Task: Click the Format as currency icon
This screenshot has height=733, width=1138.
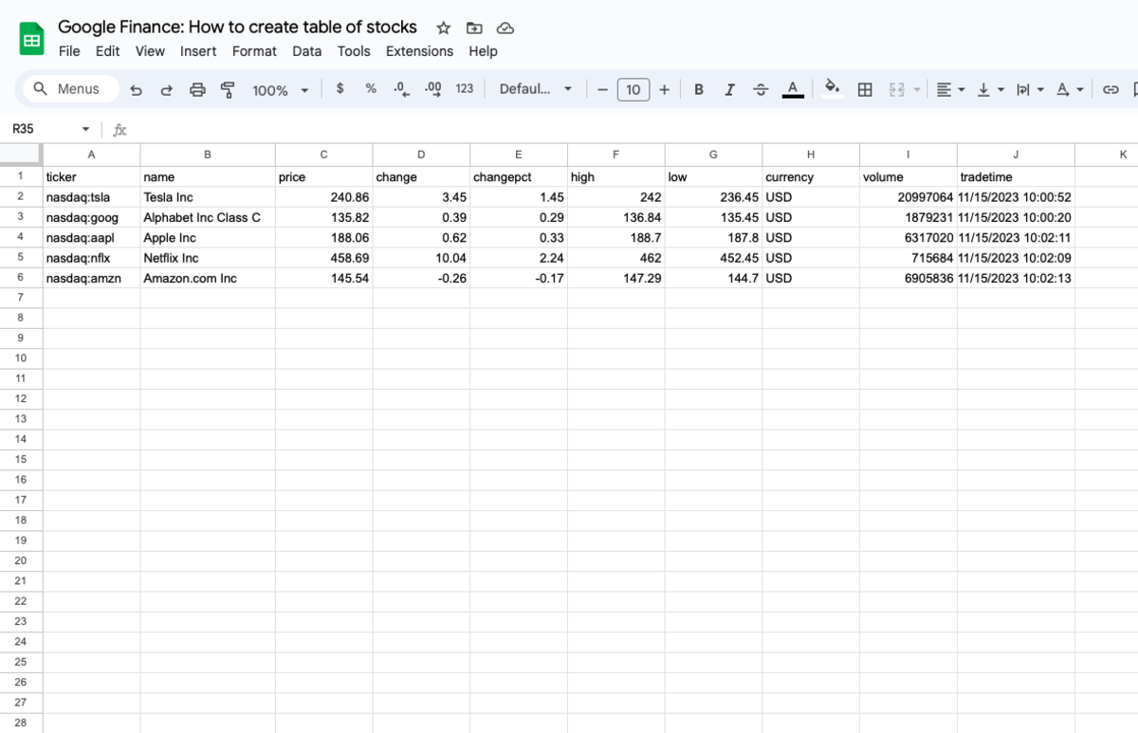Action: tap(340, 88)
